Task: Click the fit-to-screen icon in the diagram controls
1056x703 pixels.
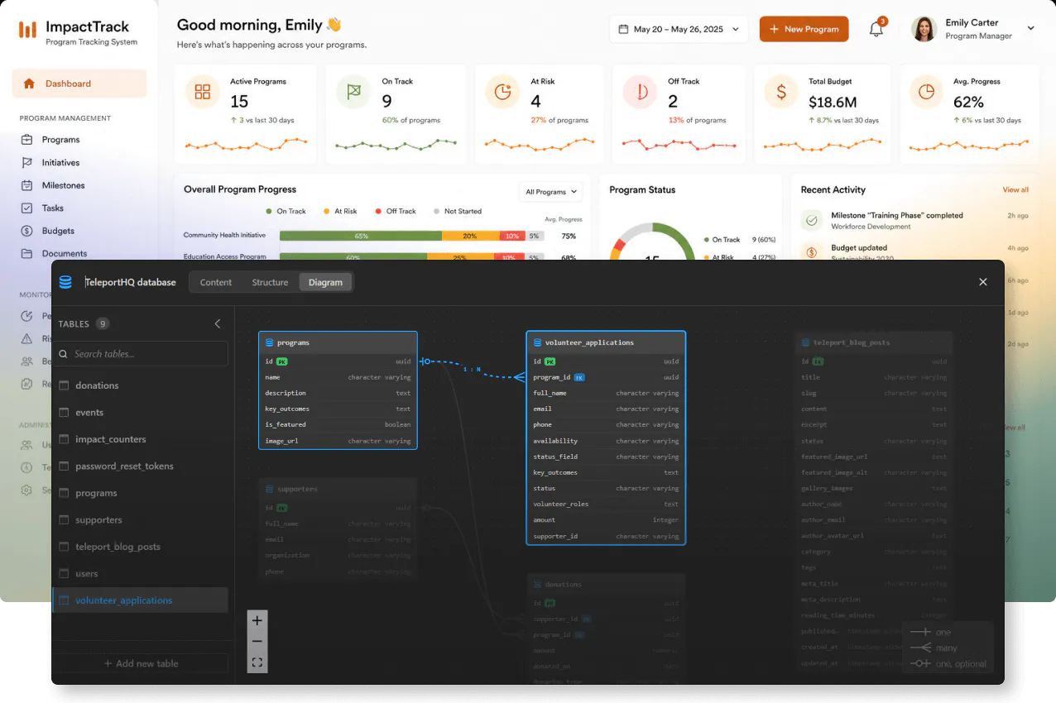Action: pyautogui.click(x=257, y=662)
